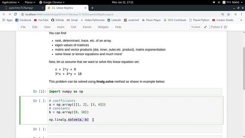
Task: Open the Kernel menu
Action: click(87, 27)
